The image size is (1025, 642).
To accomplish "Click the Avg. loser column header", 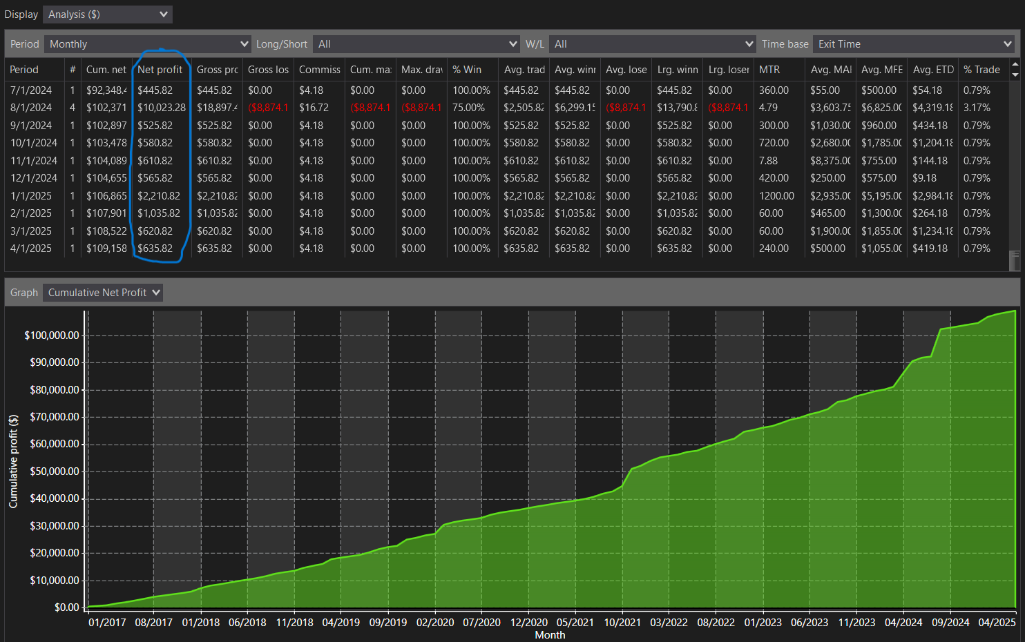I will 626,70.
